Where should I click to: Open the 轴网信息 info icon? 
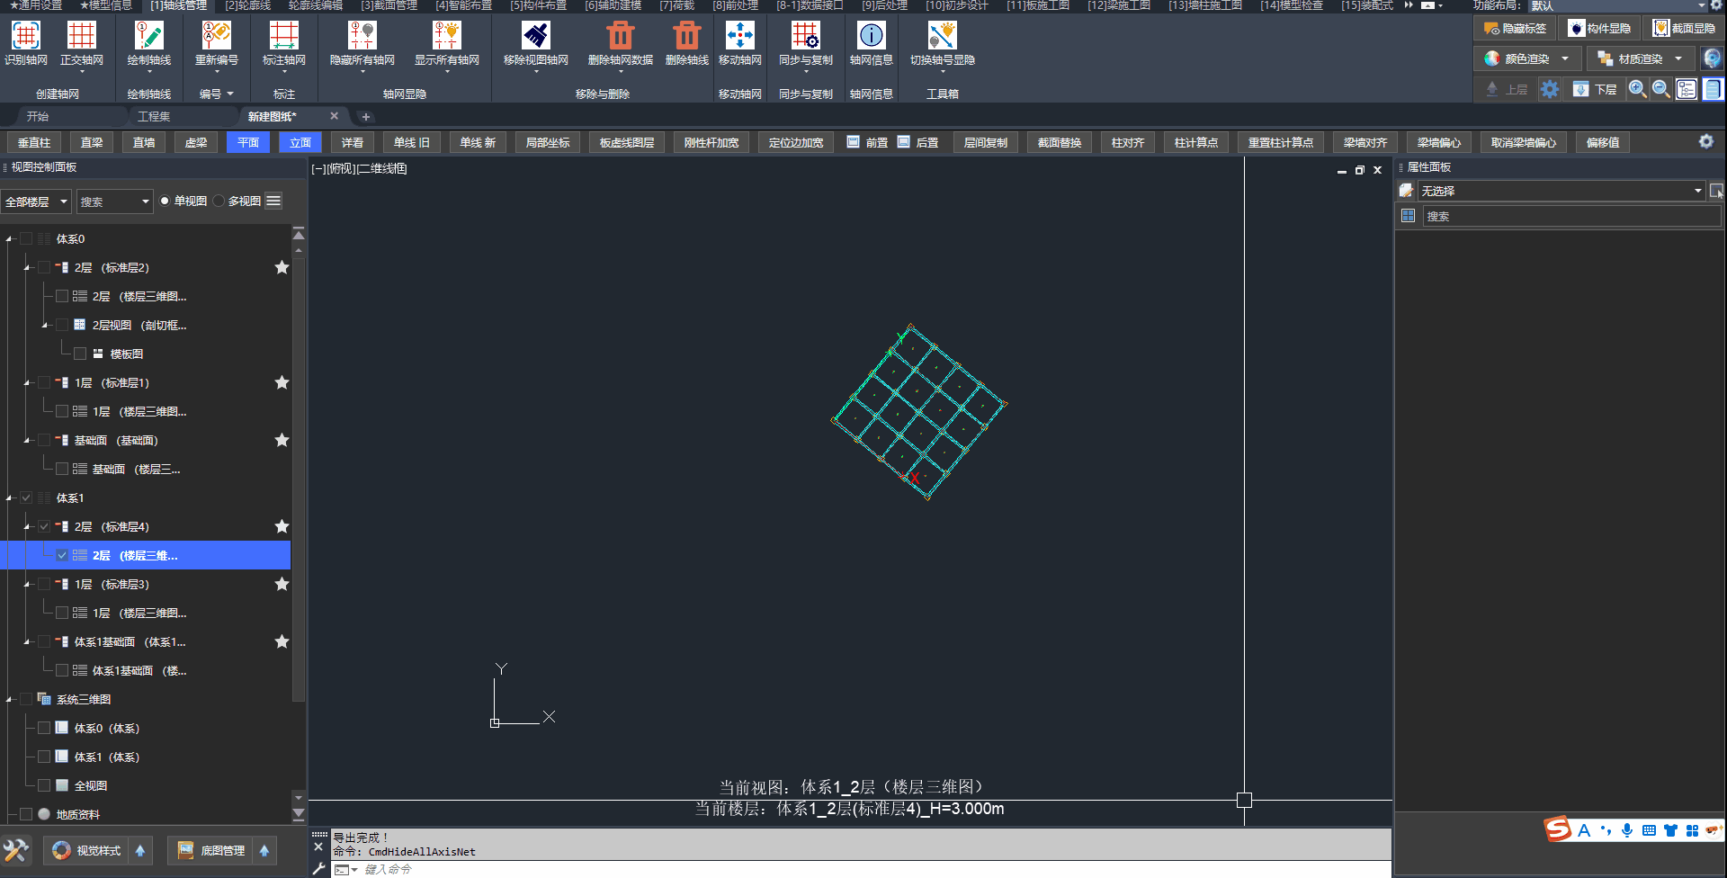[x=871, y=36]
